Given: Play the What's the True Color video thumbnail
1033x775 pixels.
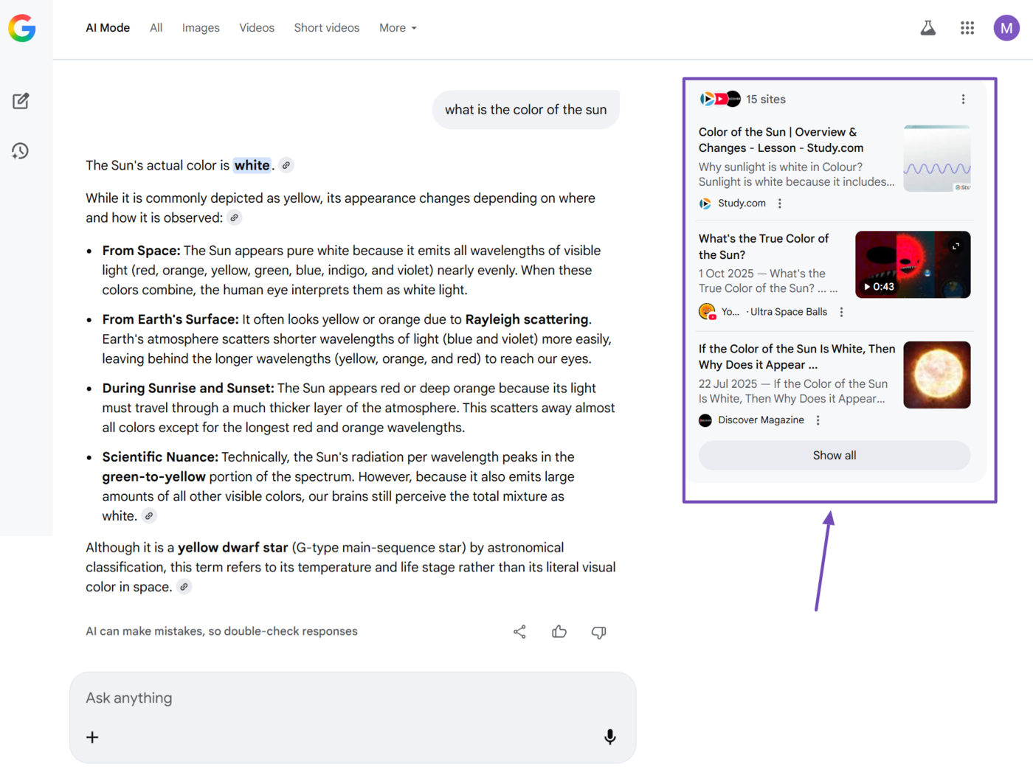Looking at the screenshot, I should (x=913, y=265).
